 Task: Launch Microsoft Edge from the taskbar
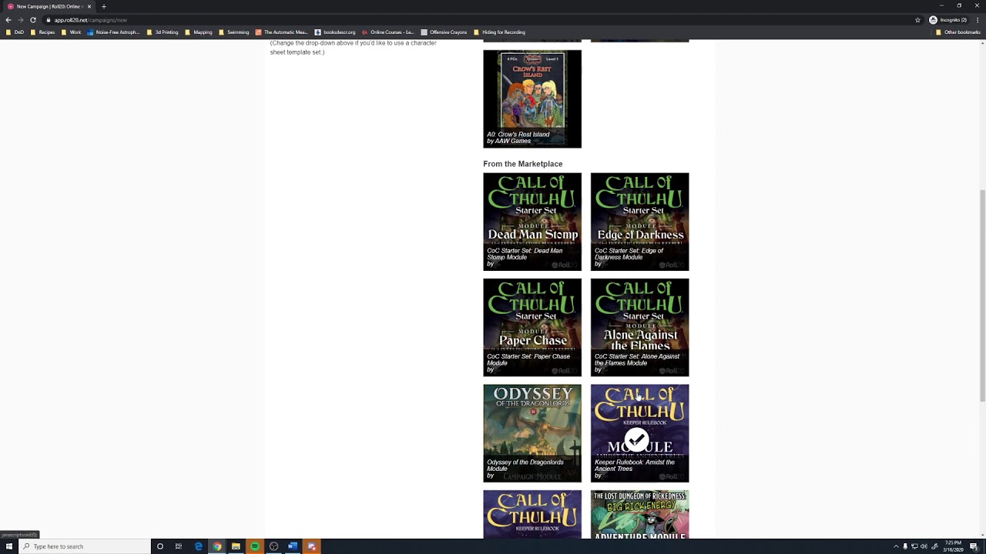coord(198,546)
